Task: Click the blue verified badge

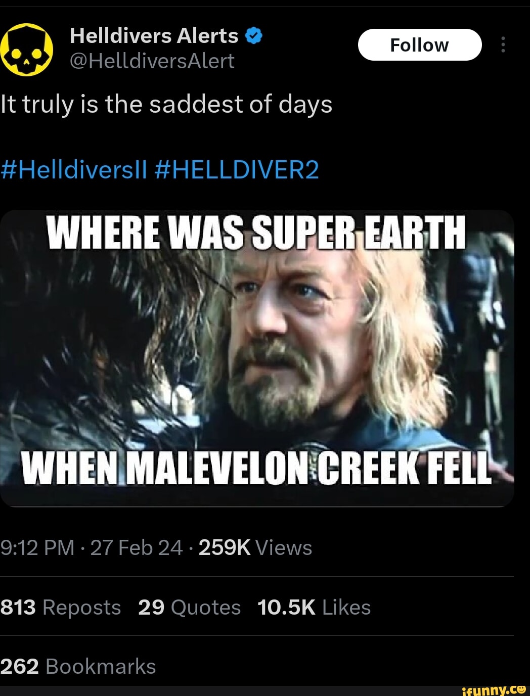Action: [253, 35]
